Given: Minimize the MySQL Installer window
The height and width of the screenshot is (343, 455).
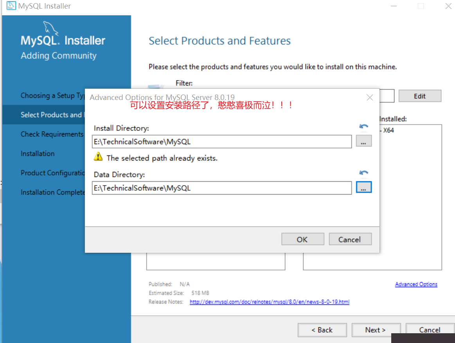Looking at the screenshot, I should [394, 6].
